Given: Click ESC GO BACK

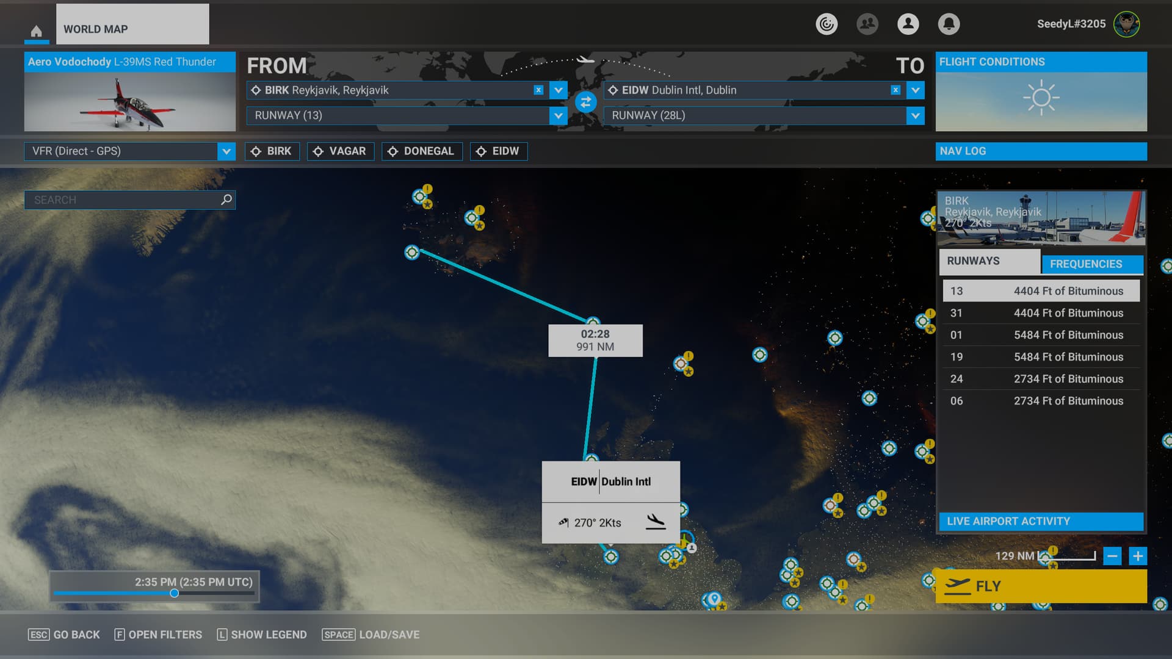Looking at the screenshot, I should point(64,635).
